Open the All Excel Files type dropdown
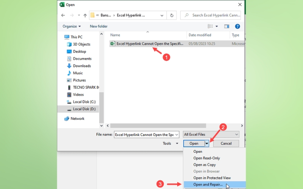The height and width of the screenshot is (189, 303). point(211,135)
